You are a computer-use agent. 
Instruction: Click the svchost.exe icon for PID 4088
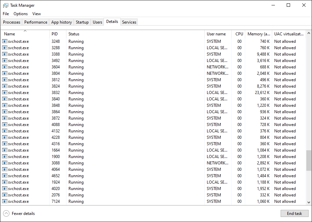pyautogui.click(x=5, y=125)
